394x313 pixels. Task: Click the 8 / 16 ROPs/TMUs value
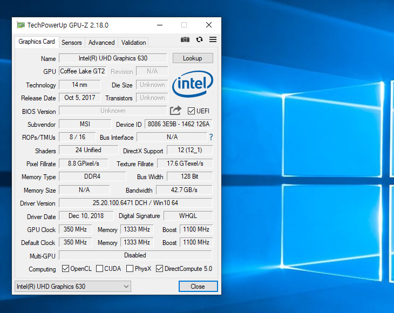(77, 137)
